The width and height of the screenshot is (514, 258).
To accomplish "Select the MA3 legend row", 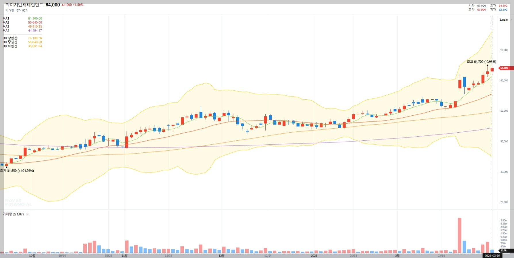I will coord(22,27).
